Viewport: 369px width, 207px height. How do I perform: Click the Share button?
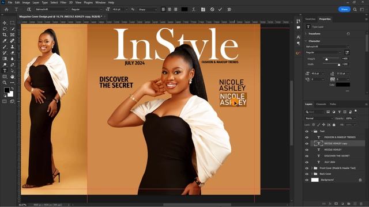point(344,9)
